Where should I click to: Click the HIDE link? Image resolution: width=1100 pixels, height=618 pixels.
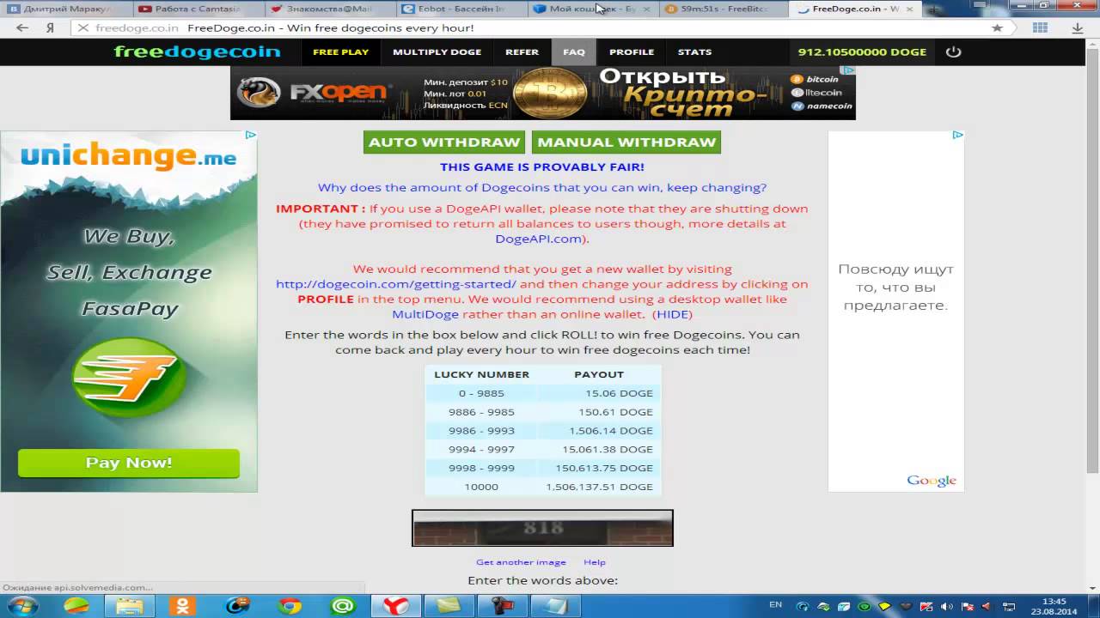pos(673,314)
